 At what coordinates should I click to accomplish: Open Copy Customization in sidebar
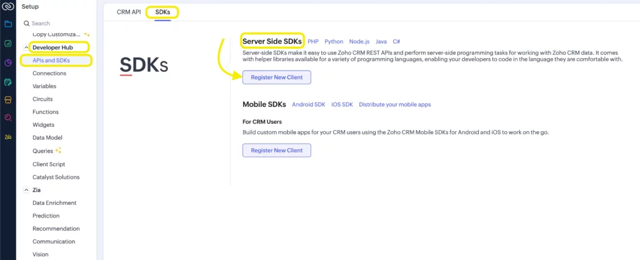point(57,34)
